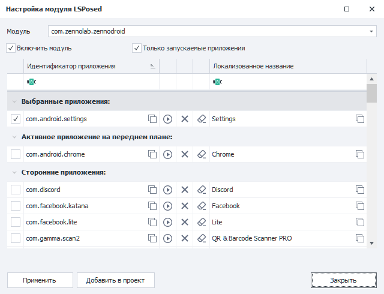Click the Закрыть button
This screenshot has width=384, height=294.
click(344, 280)
